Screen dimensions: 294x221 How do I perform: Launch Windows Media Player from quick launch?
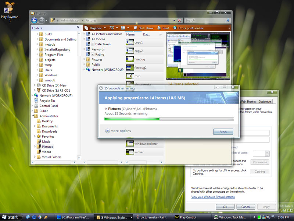click(x=40, y=217)
